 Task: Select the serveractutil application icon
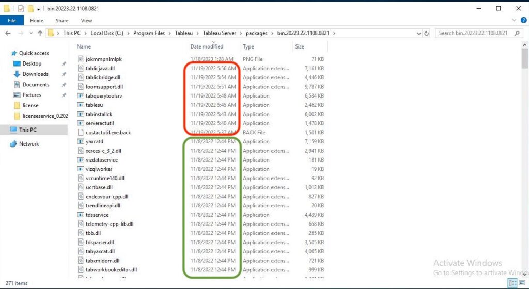coord(81,123)
